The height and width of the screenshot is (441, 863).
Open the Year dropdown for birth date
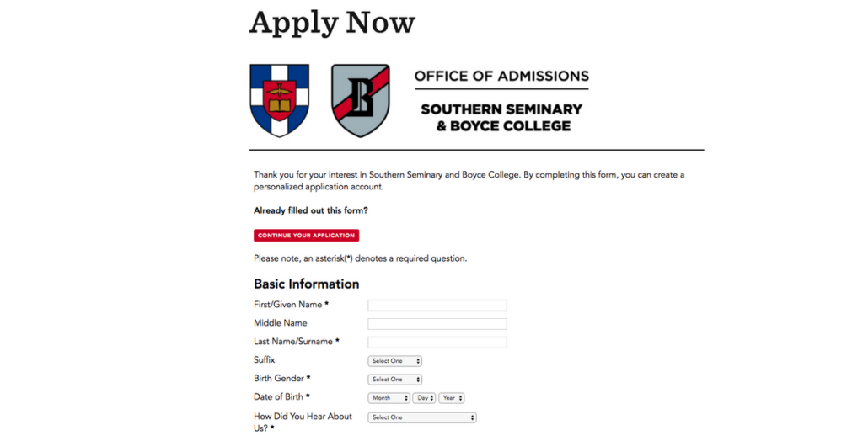pos(452,398)
